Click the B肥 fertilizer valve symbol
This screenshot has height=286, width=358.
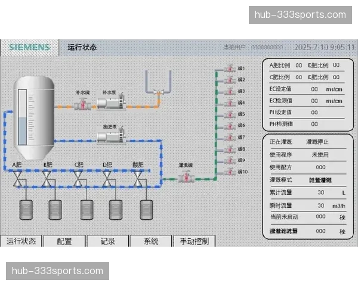click(47, 179)
